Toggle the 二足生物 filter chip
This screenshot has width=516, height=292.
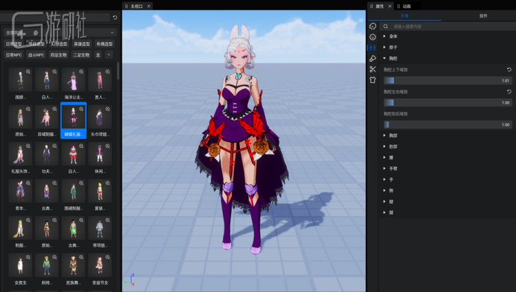[x=82, y=55]
